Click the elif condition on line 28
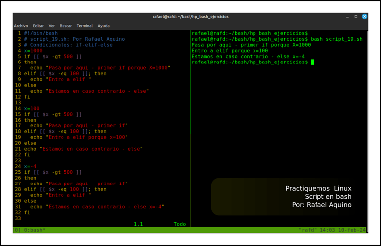 click(65, 189)
